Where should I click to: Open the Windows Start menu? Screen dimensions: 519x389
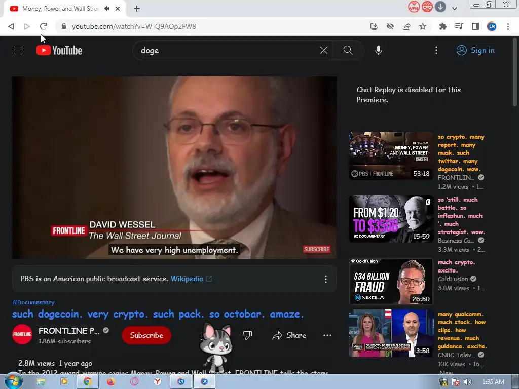point(13,381)
